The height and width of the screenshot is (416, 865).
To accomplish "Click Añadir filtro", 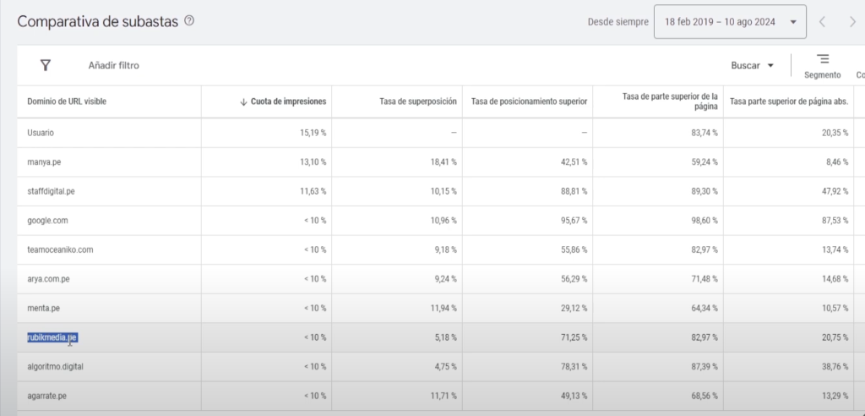I will pyautogui.click(x=114, y=65).
